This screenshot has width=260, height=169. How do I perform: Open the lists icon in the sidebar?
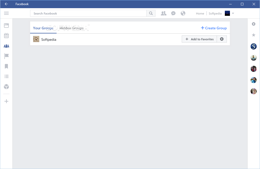click(x=6, y=76)
